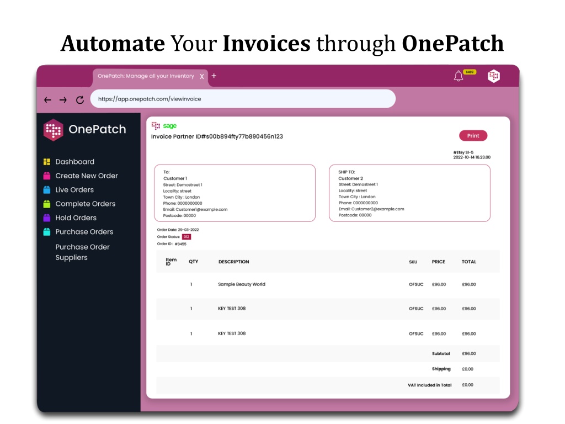Click the small OnePatch icon beside sage

point(156,125)
